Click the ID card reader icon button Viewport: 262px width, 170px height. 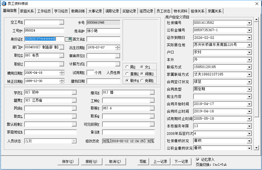click(x=68, y=39)
